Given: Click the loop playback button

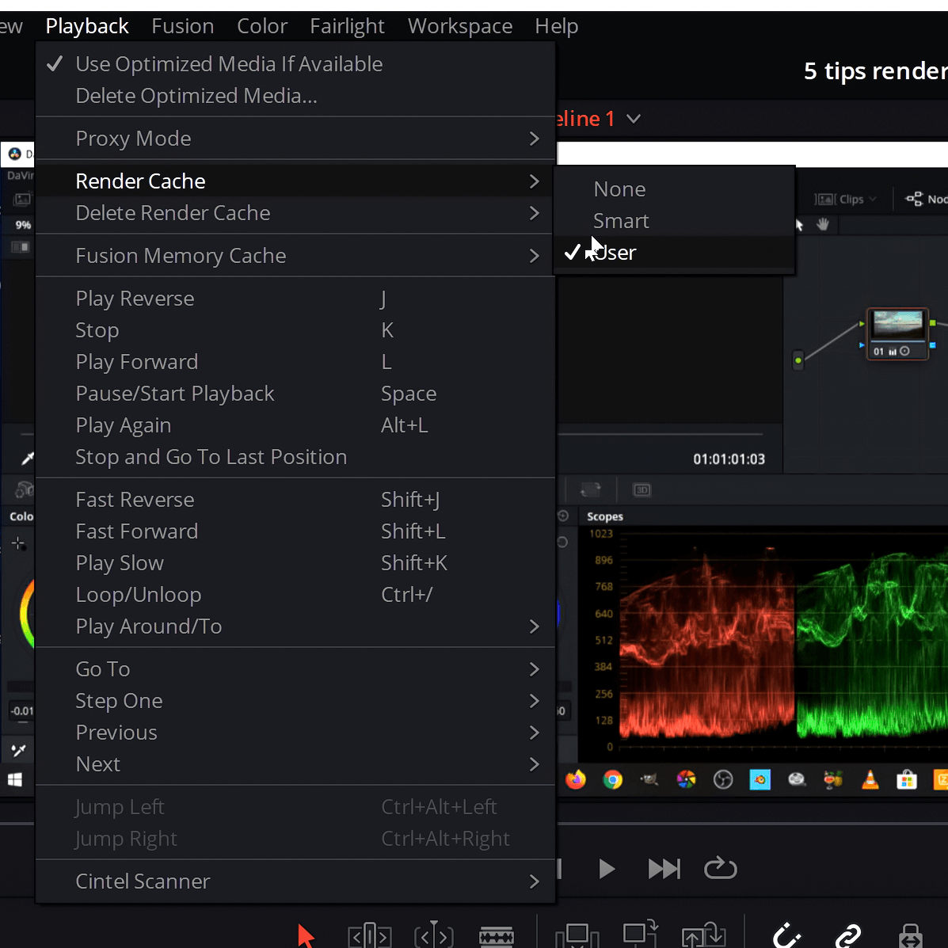Looking at the screenshot, I should pos(720,868).
